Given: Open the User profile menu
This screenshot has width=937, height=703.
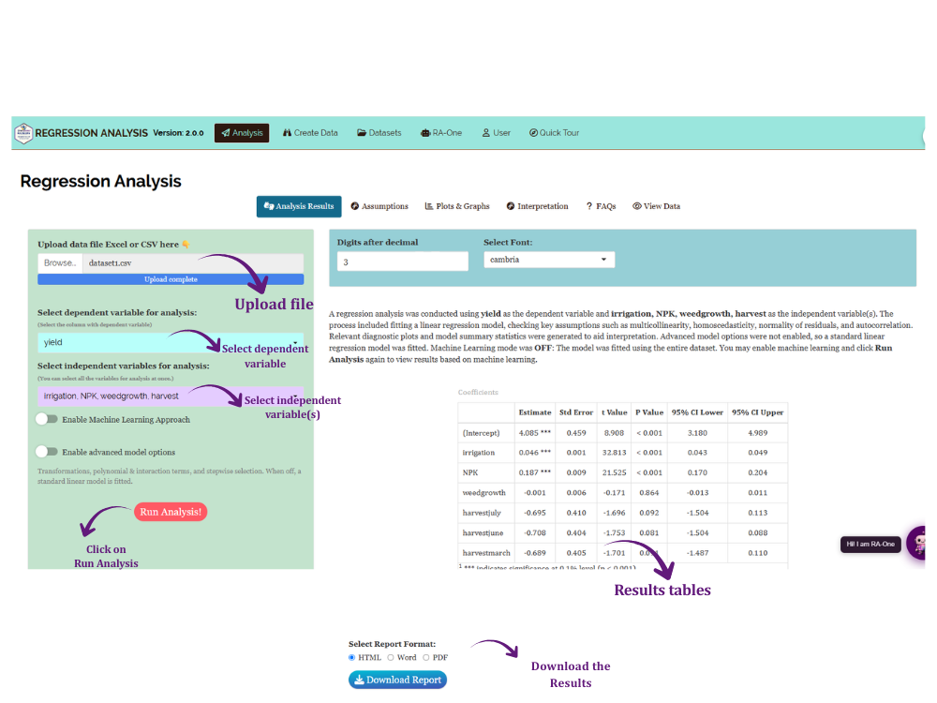Looking at the screenshot, I should point(497,133).
